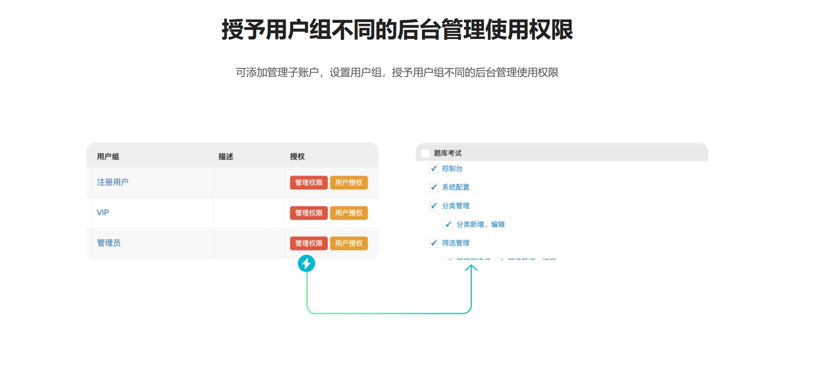Click 用户授权 in the 注册用户 row

349,183
